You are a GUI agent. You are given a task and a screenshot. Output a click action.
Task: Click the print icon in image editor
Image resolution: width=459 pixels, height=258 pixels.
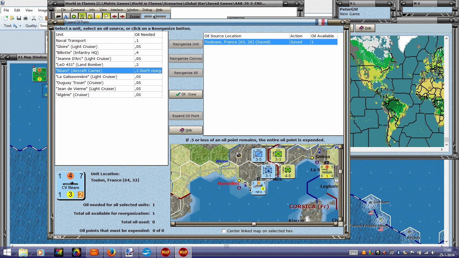click(25, 18)
